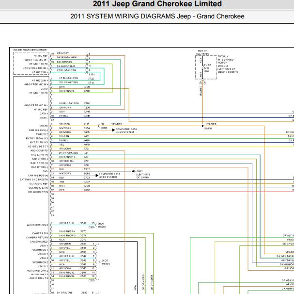Click the 'UCI ID' pin label
Viewport: 294px width, 294px height.
[x=44, y=89]
